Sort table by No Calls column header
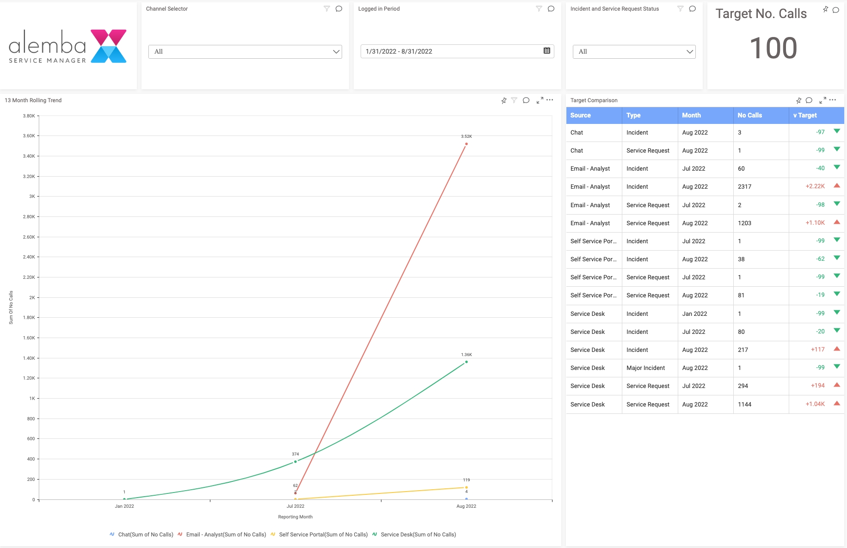 [x=749, y=116]
